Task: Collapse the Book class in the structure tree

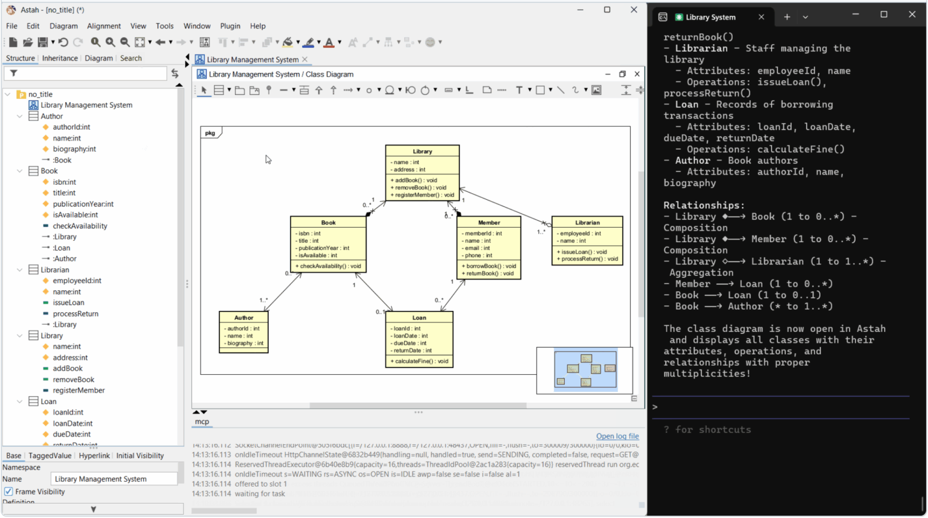Action: (x=19, y=171)
